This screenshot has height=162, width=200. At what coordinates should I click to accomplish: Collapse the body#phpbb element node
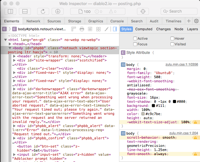pyautogui.click(x=10, y=48)
